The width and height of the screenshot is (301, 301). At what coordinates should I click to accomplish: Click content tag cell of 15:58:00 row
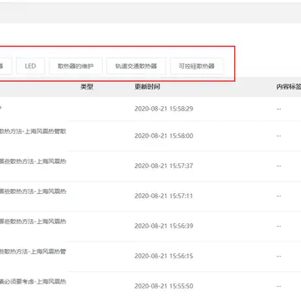point(279,135)
